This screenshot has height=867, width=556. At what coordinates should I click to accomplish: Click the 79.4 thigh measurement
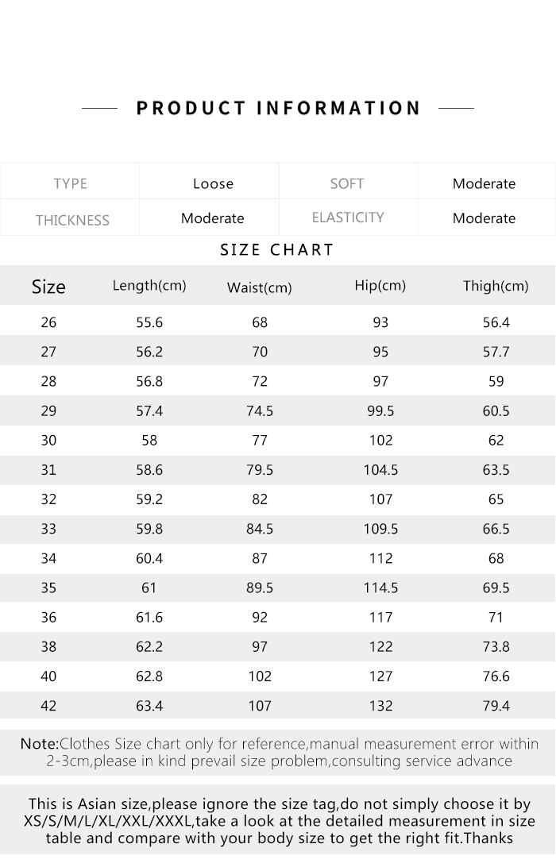pyautogui.click(x=496, y=706)
